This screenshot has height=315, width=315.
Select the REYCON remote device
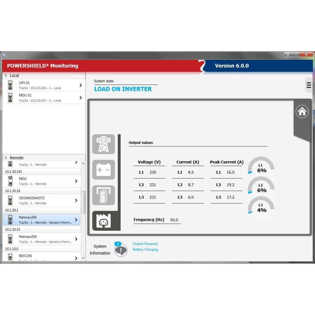click(42, 257)
